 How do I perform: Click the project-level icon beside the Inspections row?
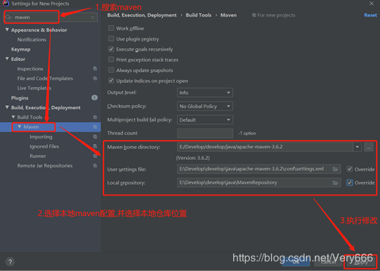(x=95, y=69)
